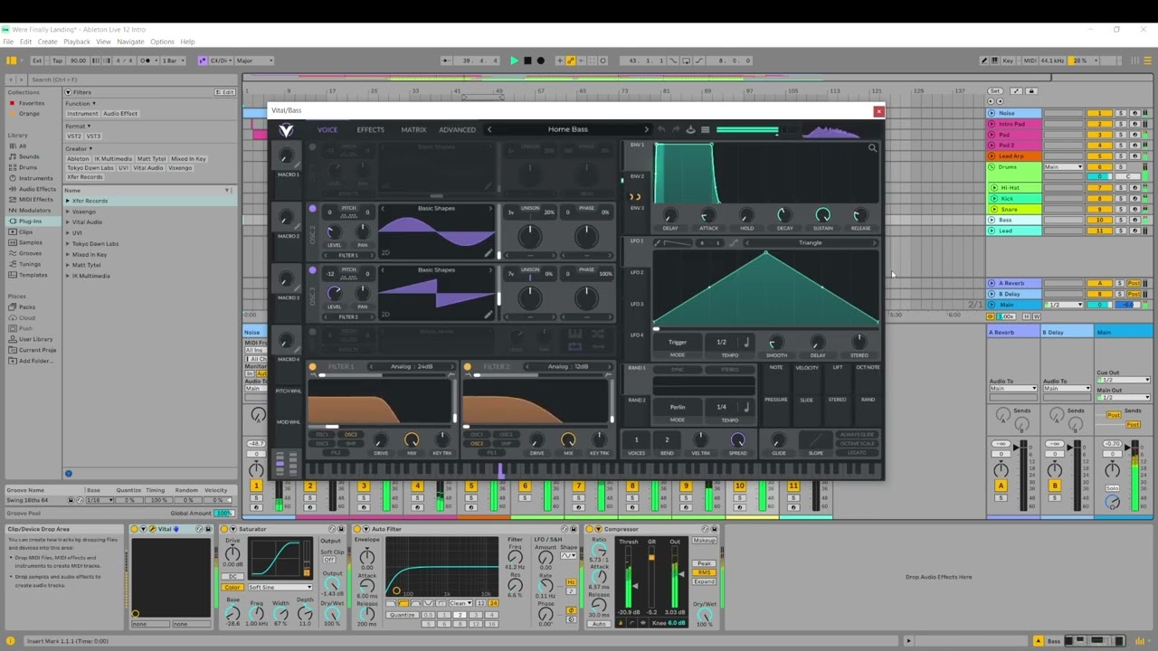Open the Instruments category in browser

click(x=35, y=178)
